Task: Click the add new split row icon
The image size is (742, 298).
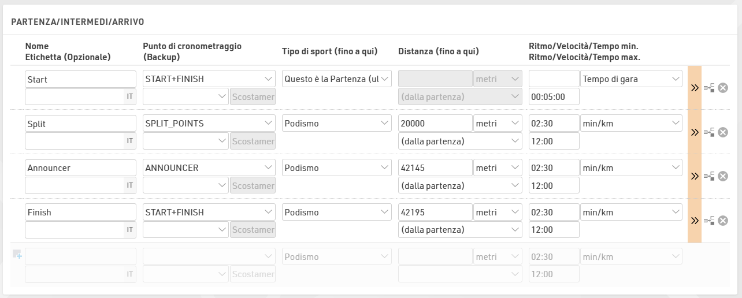Action: pyautogui.click(x=17, y=254)
